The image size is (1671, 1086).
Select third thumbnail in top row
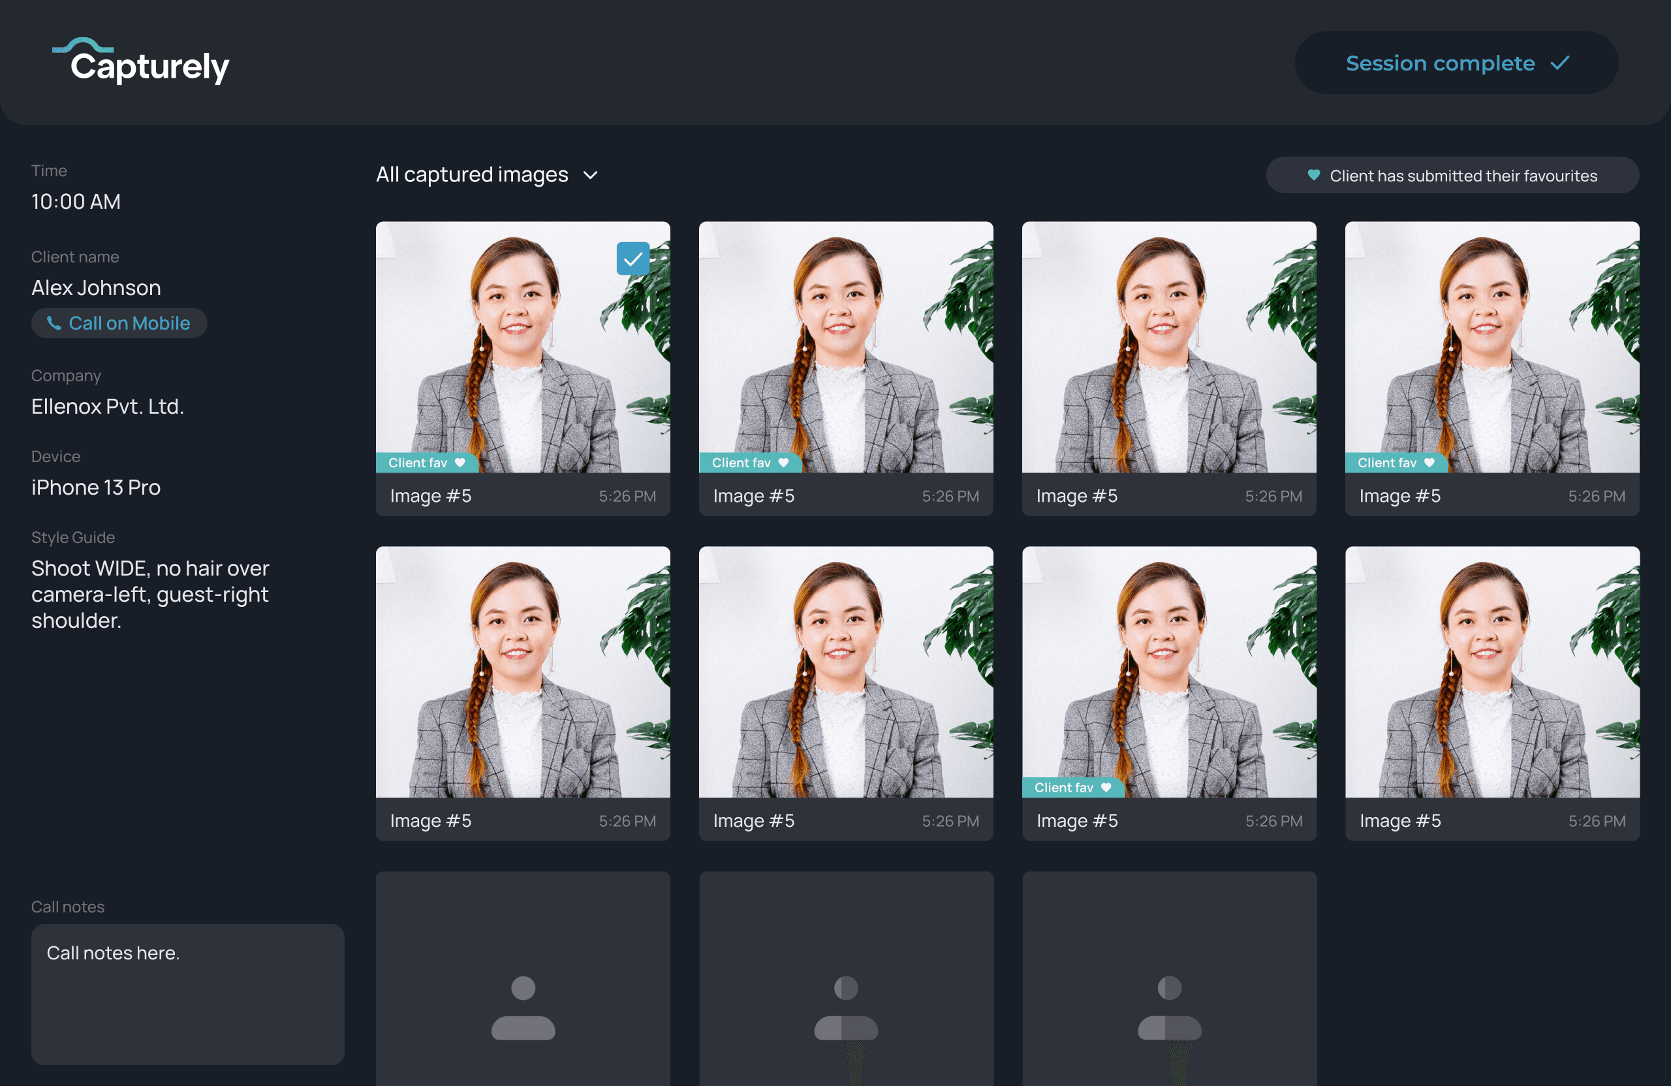pos(1169,347)
